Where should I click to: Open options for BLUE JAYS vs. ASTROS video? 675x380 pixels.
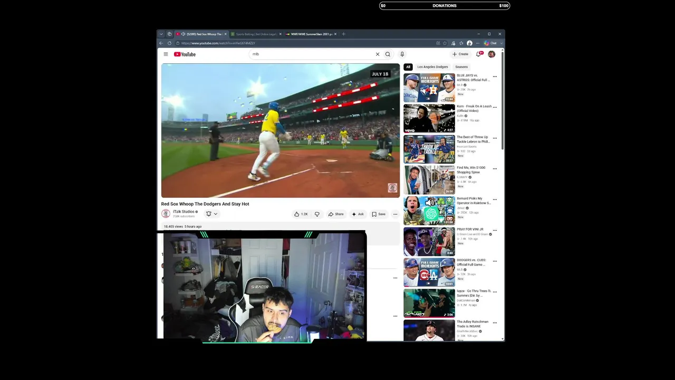tap(495, 77)
